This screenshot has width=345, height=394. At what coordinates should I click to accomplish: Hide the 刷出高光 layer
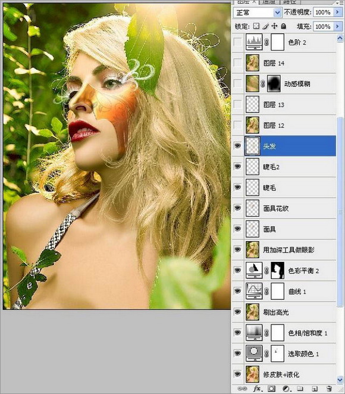pos(237,312)
